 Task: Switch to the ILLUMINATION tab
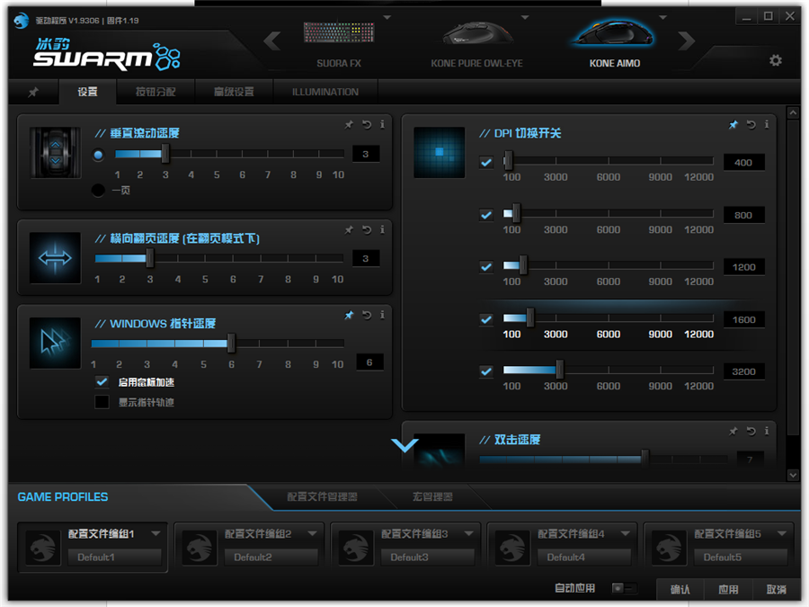click(324, 92)
